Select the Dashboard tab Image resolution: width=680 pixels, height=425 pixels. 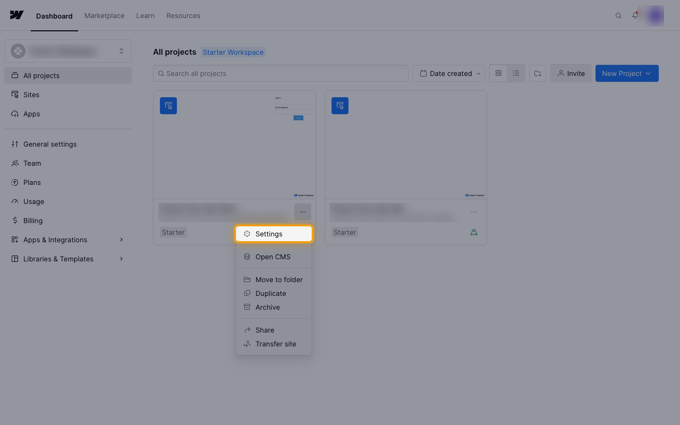pos(54,16)
